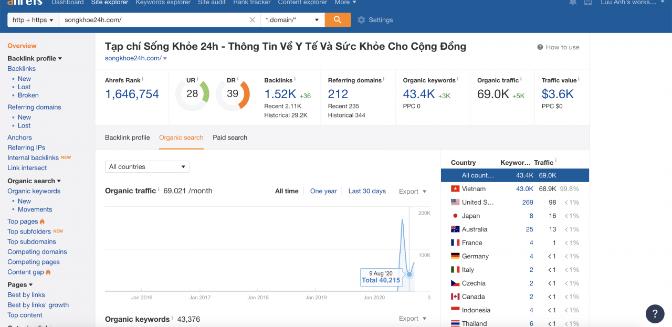Click the United States flag icon
Viewport: 672px width, 327px height.
pos(455,202)
